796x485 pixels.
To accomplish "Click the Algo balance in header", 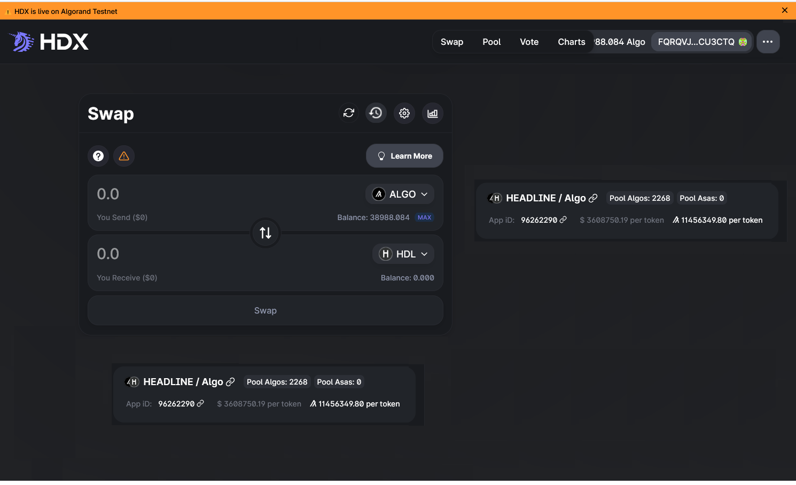I will (620, 42).
